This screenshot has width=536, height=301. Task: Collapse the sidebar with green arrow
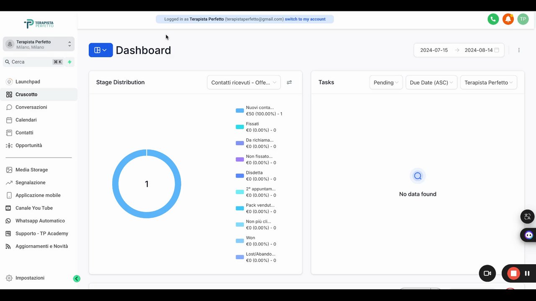point(77,279)
